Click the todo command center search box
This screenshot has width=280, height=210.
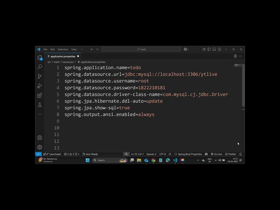[x=141, y=49]
